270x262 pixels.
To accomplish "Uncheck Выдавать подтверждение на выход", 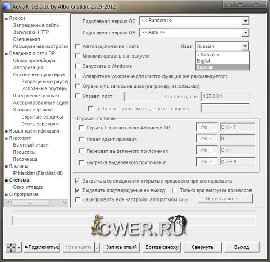I will tap(77, 190).
